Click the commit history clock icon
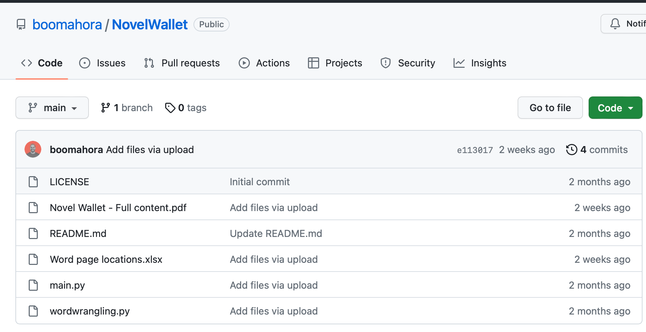Image resolution: width=646 pixels, height=332 pixels. click(571, 150)
